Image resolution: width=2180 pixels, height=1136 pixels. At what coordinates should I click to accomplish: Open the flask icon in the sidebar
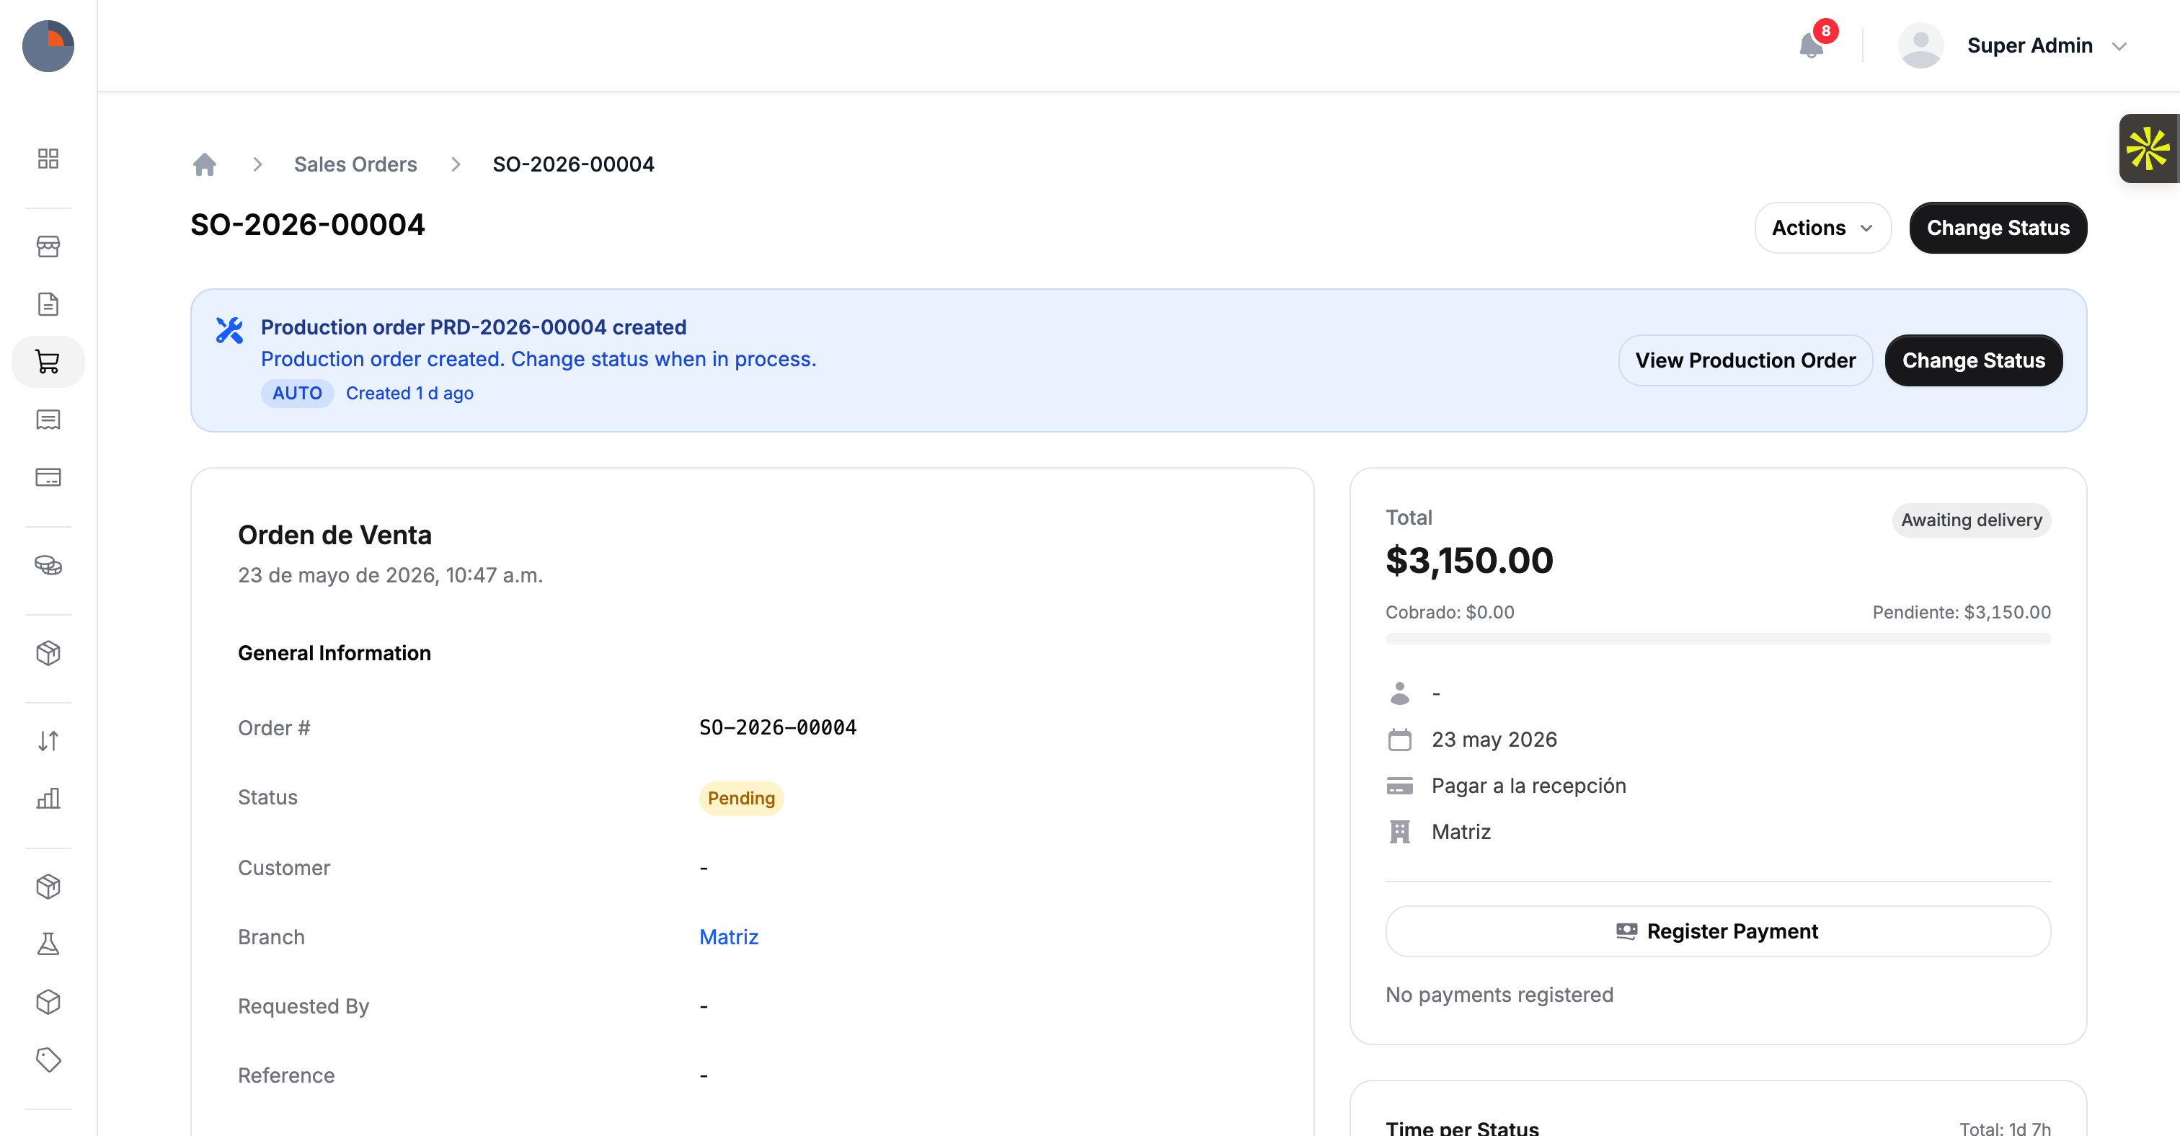click(48, 943)
